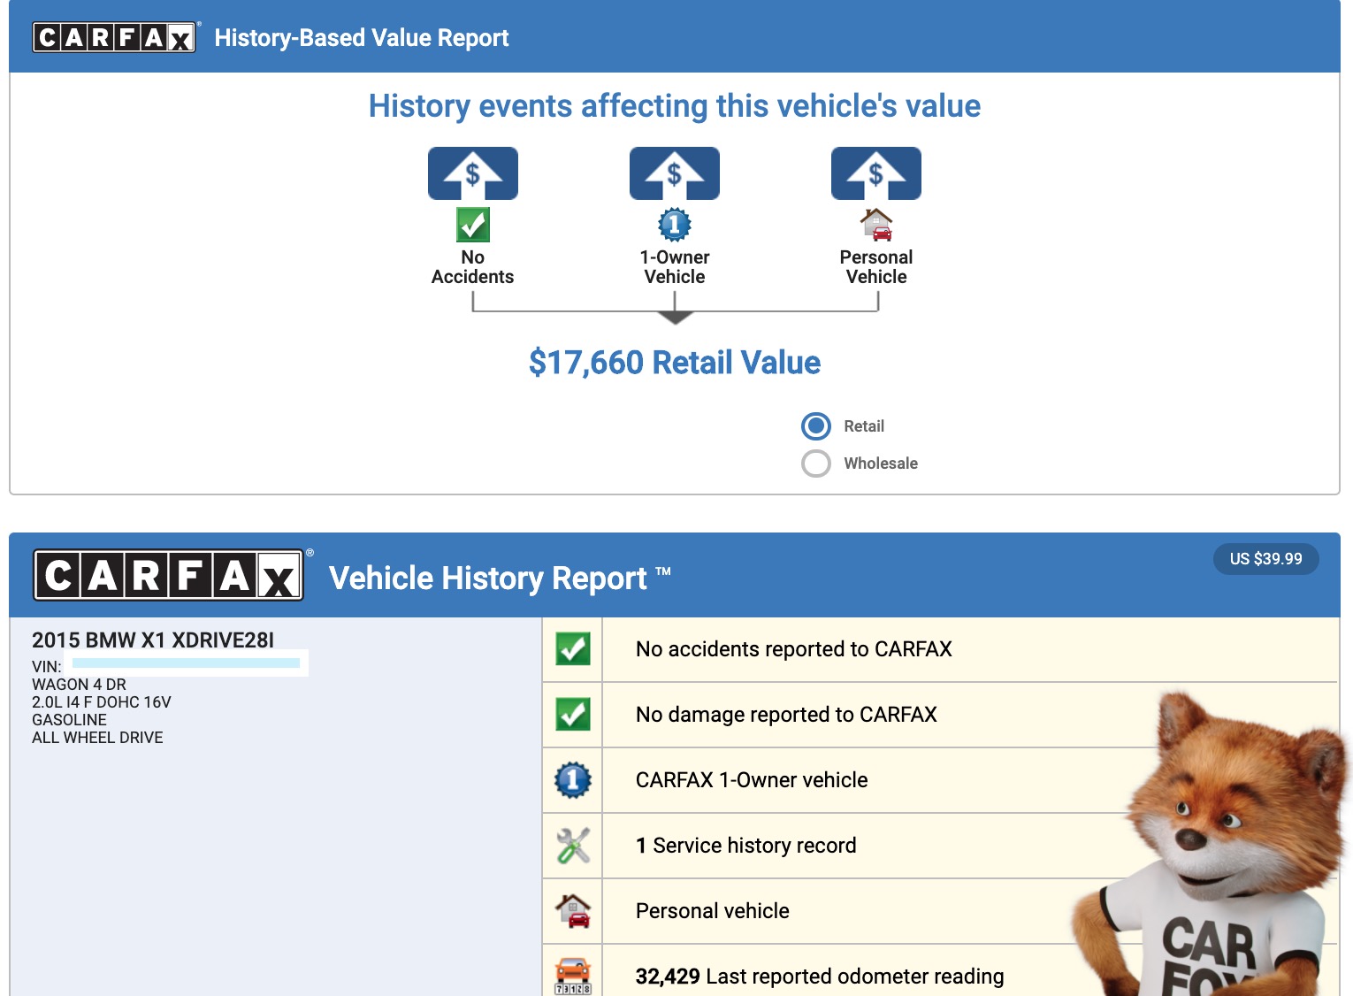Click the 'Vehicle History Report' title
Screen dimensions: 1353x996
[x=501, y=578]
